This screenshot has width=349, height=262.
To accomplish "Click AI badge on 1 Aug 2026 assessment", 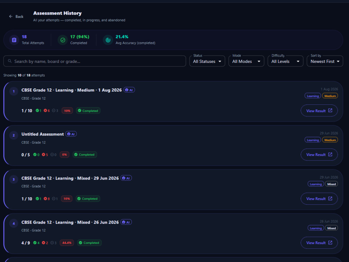I will coord(129,90).
